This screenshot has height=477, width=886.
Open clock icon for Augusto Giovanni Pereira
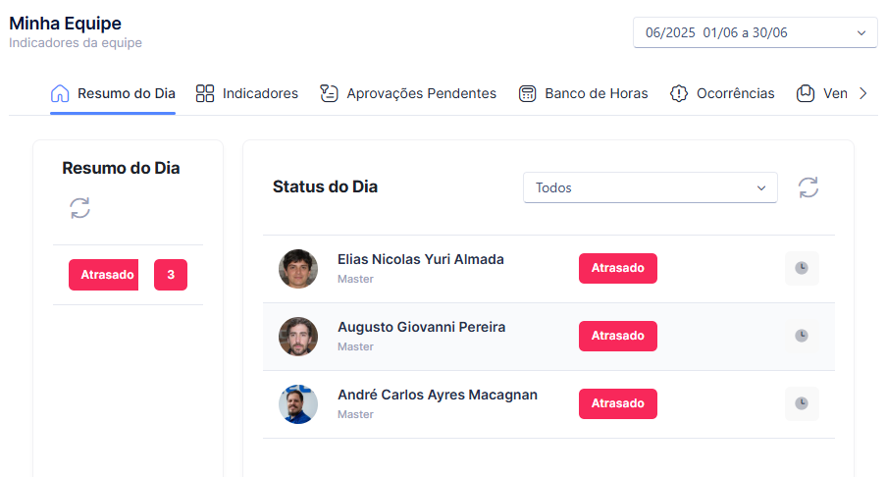[802, 336]
